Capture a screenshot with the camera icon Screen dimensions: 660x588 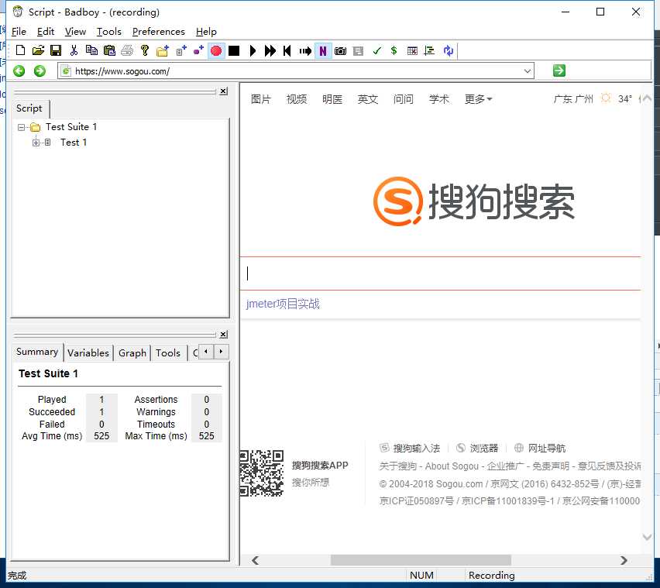(x=341, y=51)
